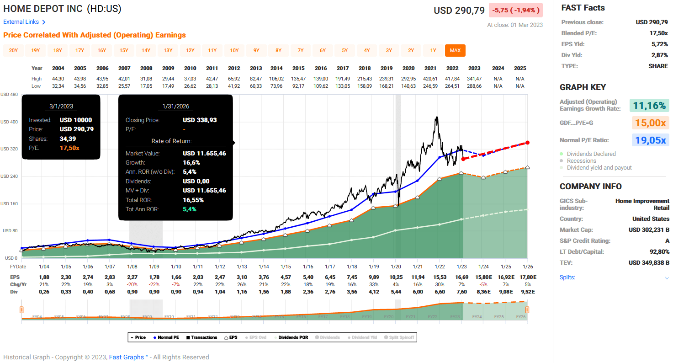
Task: Select the 18Y time range
Action: [58, 50]
